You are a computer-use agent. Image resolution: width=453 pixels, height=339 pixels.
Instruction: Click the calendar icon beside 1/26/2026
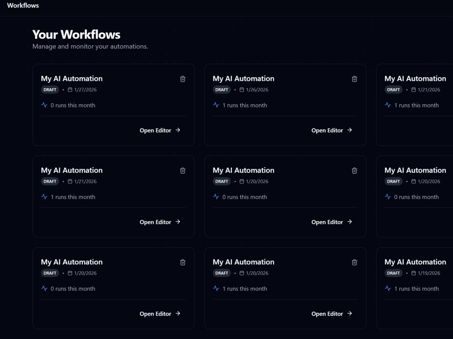point(242,89)
